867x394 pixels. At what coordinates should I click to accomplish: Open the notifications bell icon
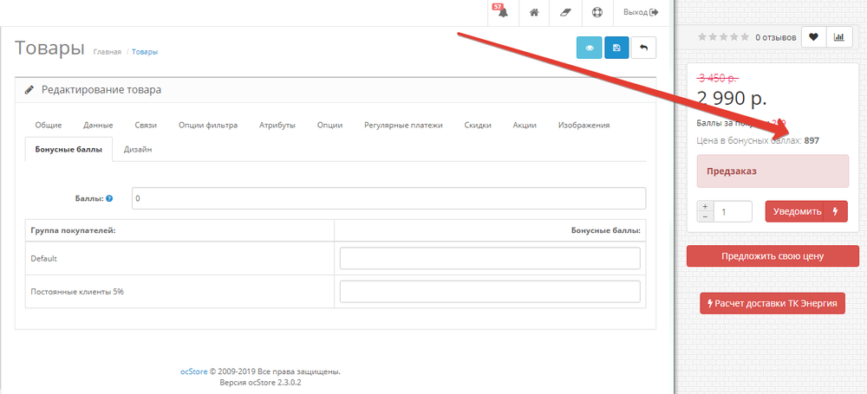click(502, 13)
